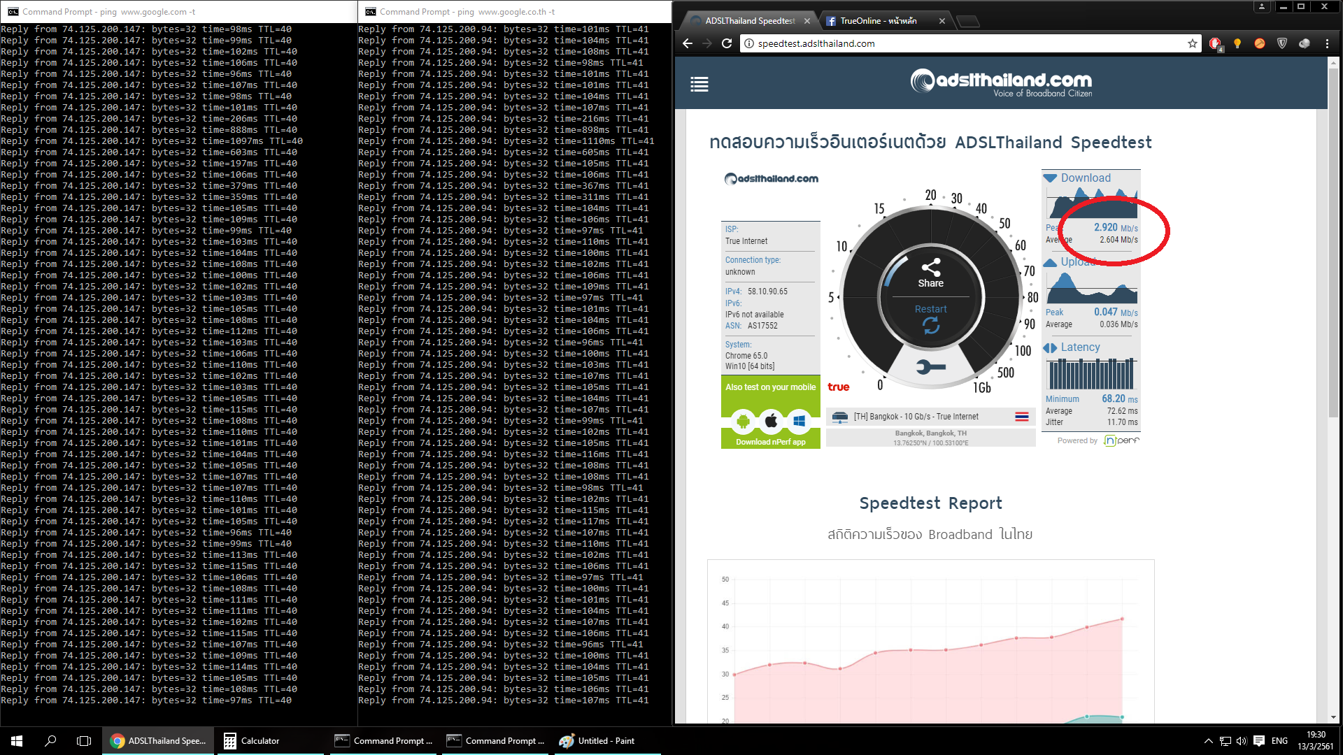Click the shield extension icon
This screenshot has height=755, width=1343.
pos(1282,43)
